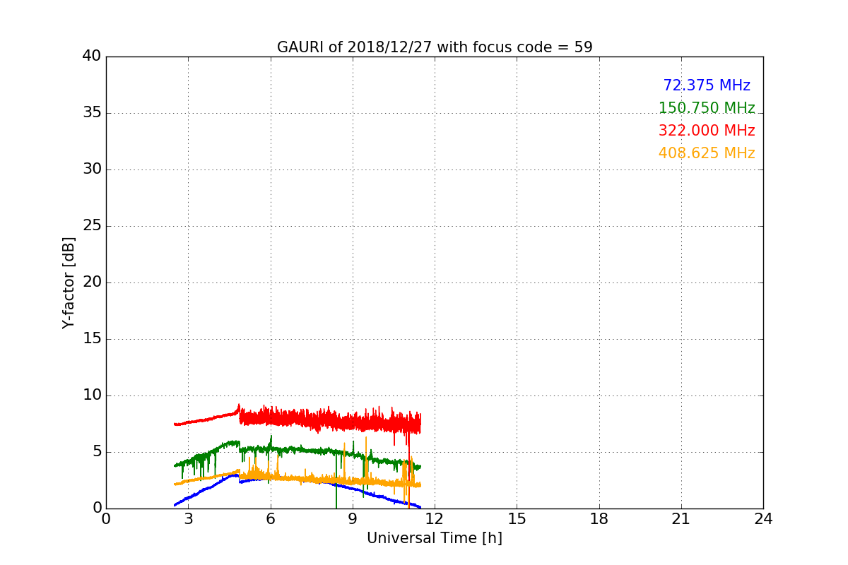Click the y-axis tick label 40
848x565 pixels.
(x=92, y=56)
